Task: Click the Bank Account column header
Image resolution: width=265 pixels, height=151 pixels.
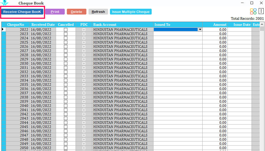Action: click(123, 25)
